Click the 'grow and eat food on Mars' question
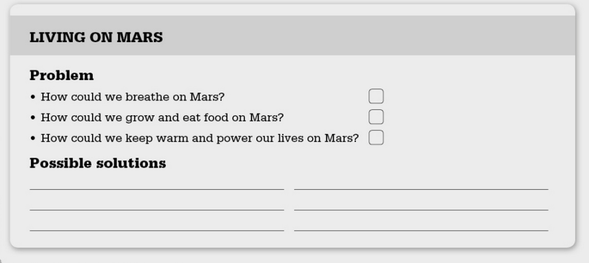Viewport: 589px width, 263px height. pos(162,117)
